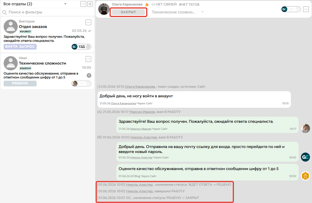The image size is (312, 203).
Task: Click the GC avatar beside Николь's message
Action: tap(305, 157)
